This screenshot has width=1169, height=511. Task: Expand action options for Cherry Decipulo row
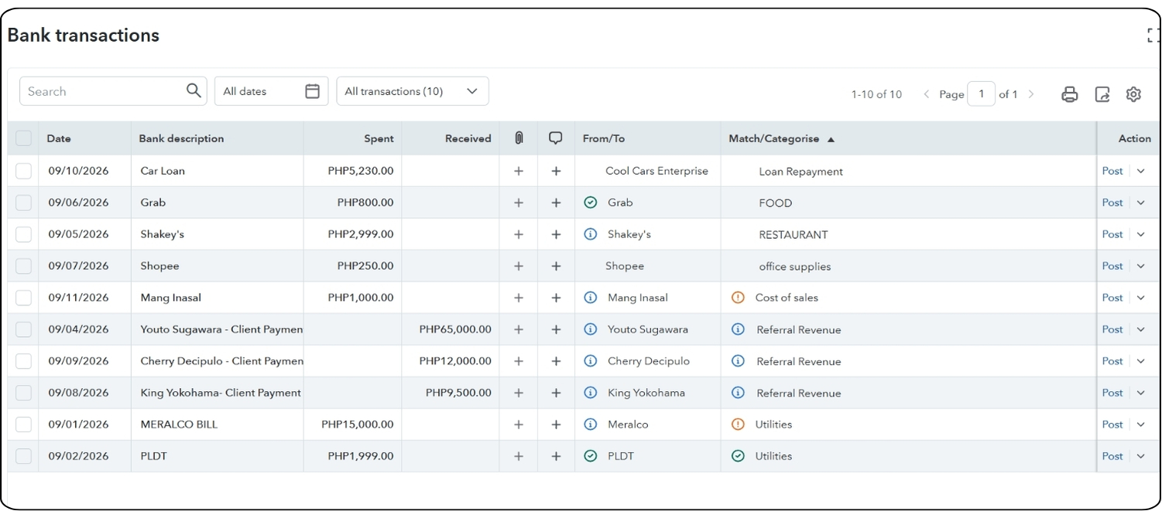[x=1140, y=361]
